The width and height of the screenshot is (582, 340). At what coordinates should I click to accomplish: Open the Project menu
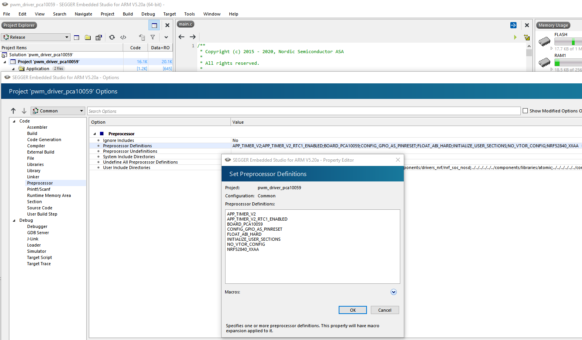click(107, 14)
